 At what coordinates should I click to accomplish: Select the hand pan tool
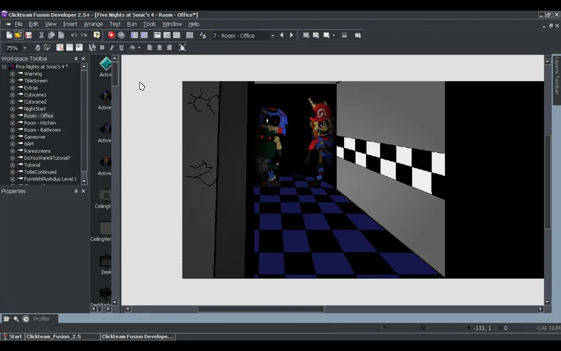(x=37, y=47)
